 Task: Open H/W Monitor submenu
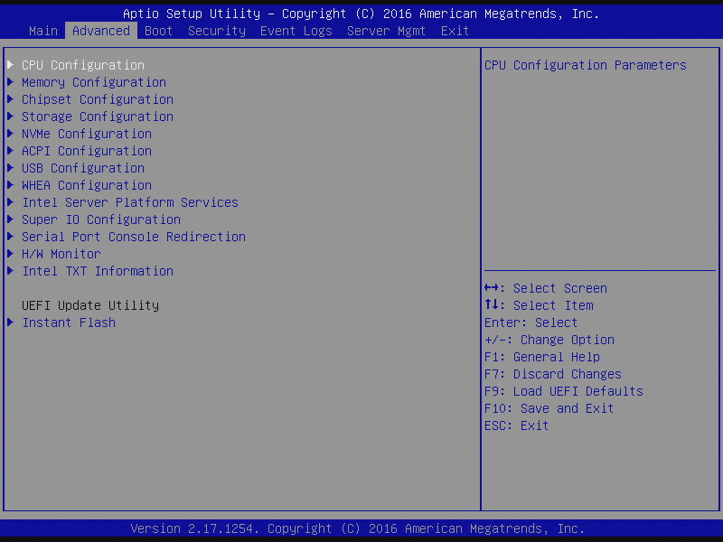tap(61, 254)
